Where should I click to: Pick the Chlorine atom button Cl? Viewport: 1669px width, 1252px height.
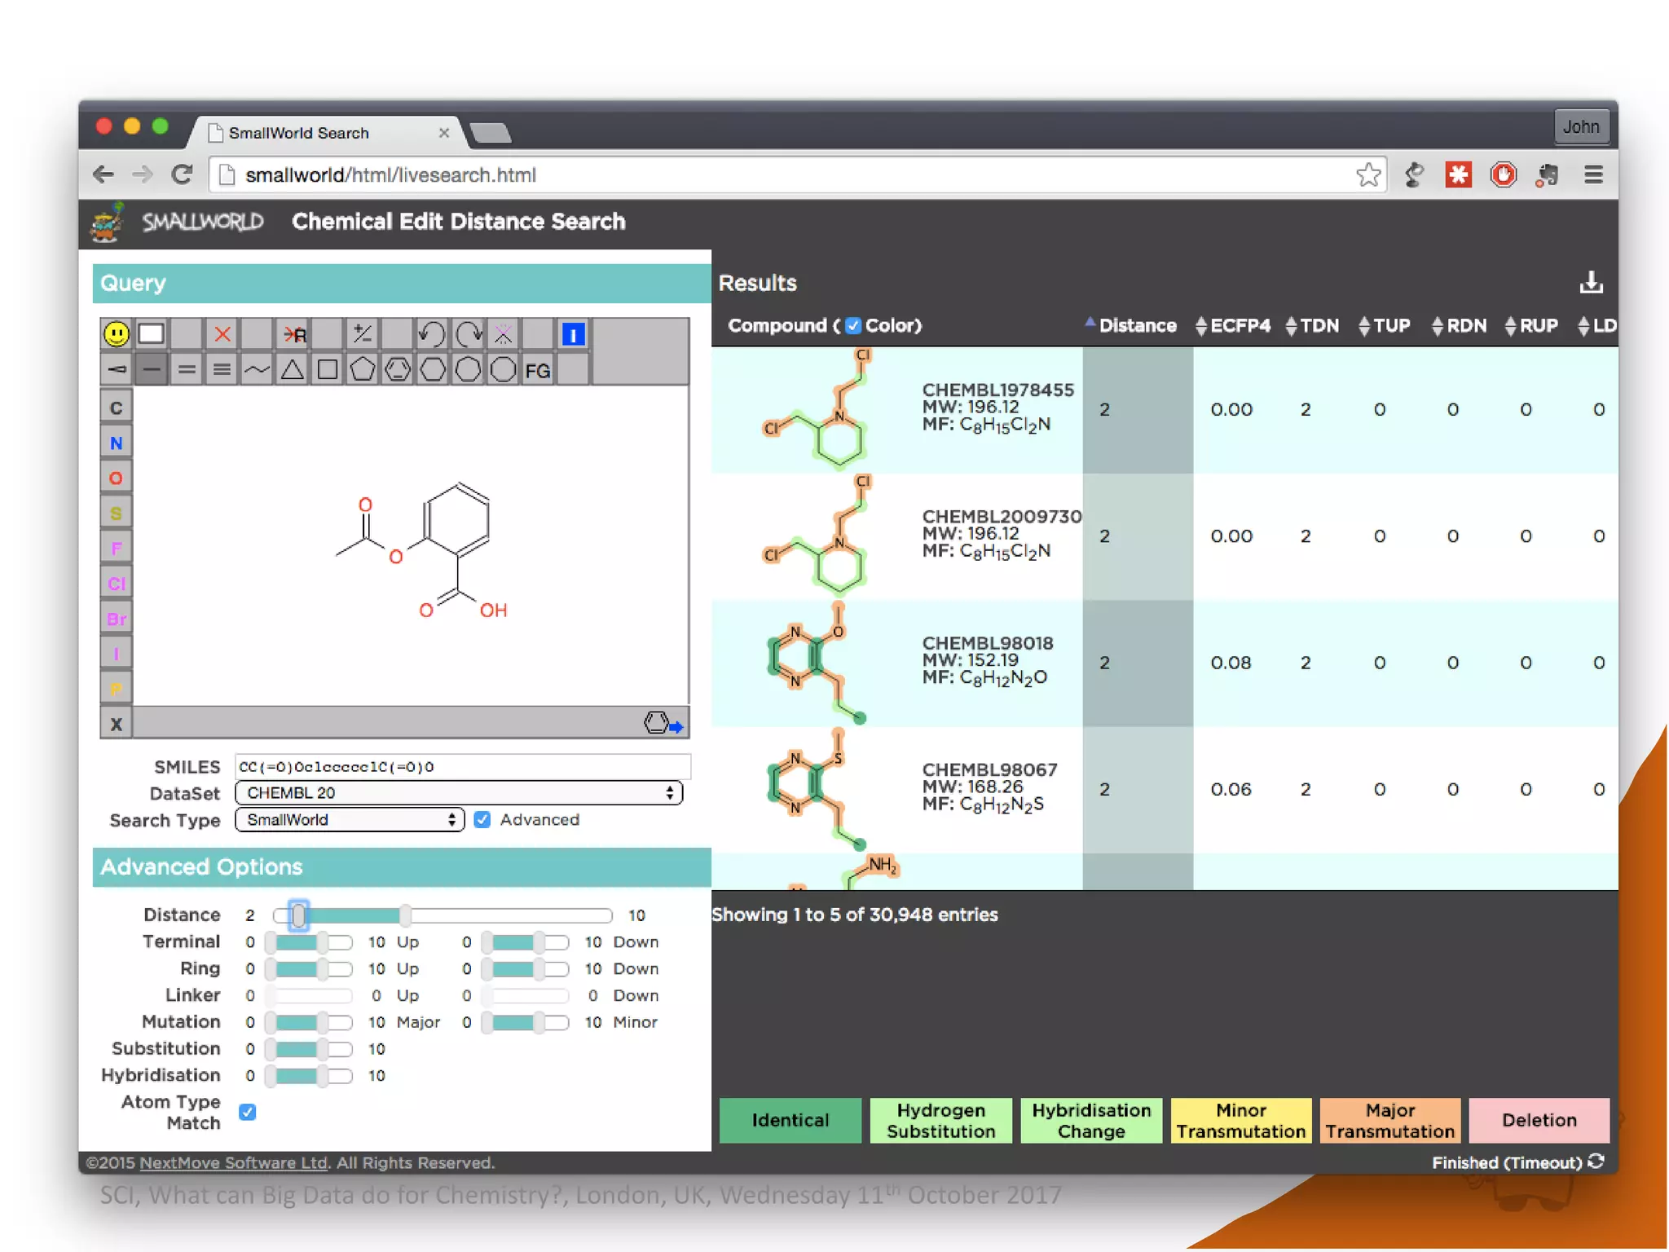(x=117, y=584)
